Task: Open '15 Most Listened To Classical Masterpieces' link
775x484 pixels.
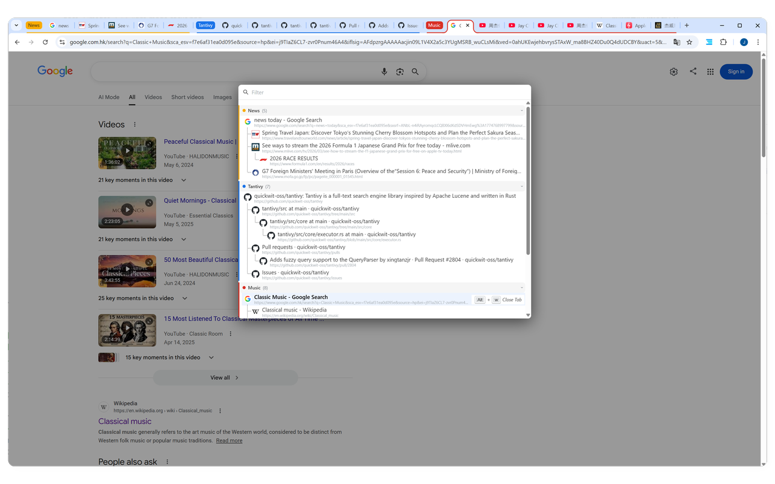Action: 244,319
